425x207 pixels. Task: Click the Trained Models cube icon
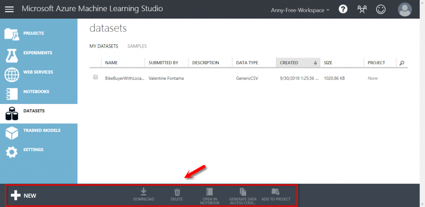click(x=12, y=133)
